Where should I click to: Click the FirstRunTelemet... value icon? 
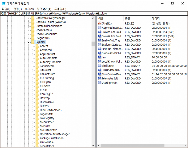(99, 49)
